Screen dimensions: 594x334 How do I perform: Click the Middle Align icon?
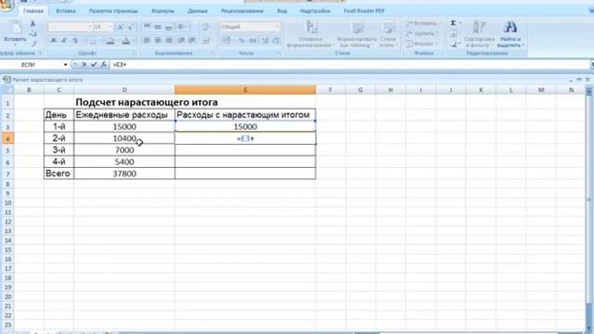158,27
